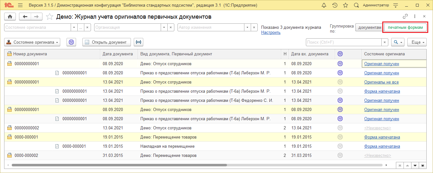Click the status icon column header
Image resolution: width=433 pixels, height=173 pixels.
[x=348, y=54]
